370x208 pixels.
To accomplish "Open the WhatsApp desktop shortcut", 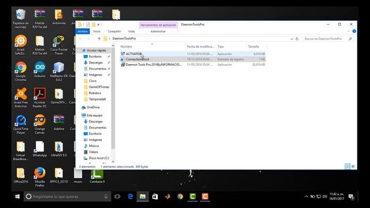I will coord(40,149).
